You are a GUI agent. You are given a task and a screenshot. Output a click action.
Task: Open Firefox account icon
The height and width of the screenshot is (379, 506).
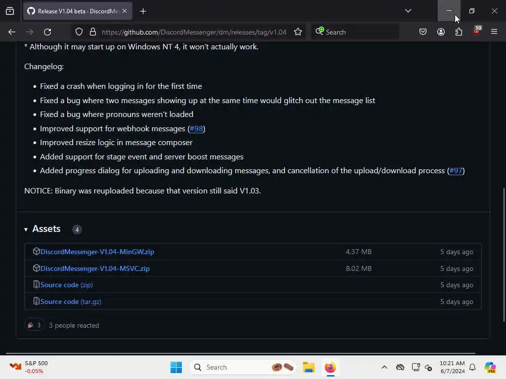click(x=441, y=32)
